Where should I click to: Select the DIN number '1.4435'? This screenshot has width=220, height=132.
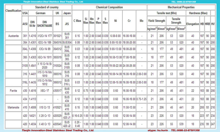[x=32, y=82]
